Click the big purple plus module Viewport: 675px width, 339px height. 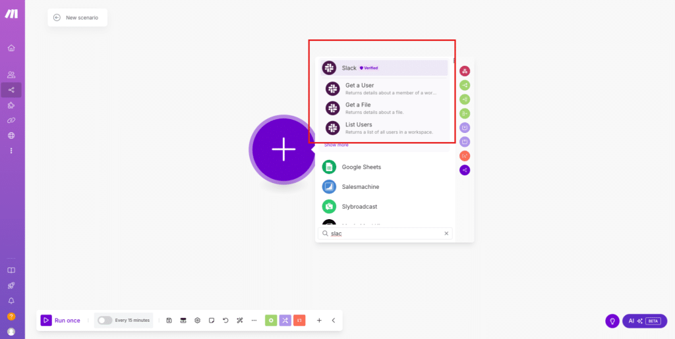pos(283,149)
